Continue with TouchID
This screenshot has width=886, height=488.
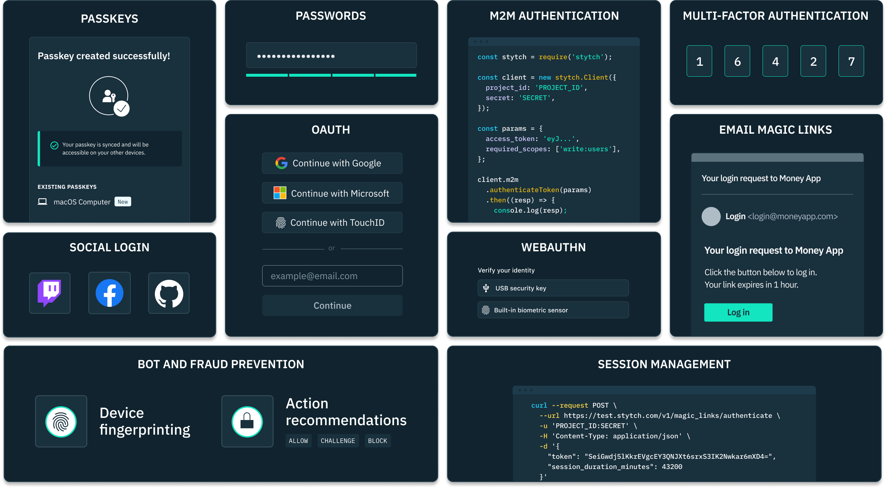pos(332,222)
